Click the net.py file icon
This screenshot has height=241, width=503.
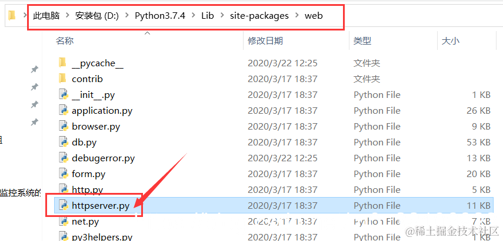64,221
